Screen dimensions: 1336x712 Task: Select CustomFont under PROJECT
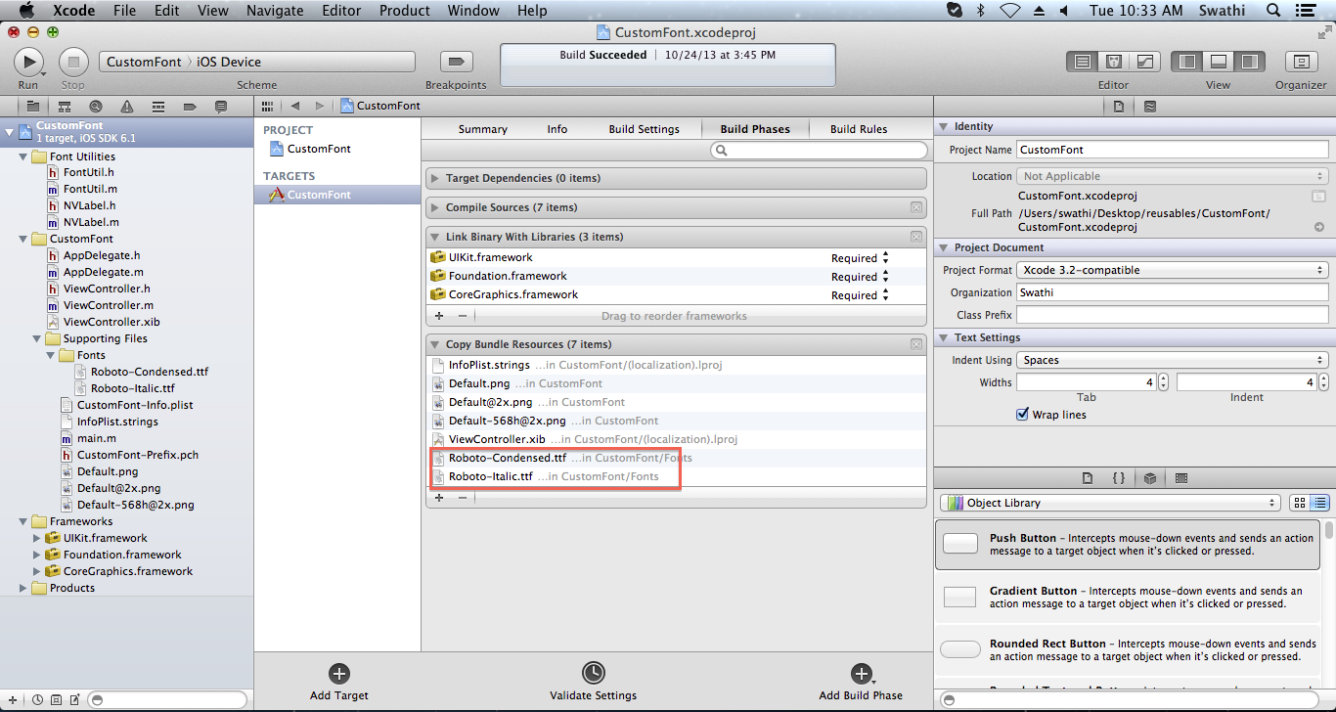tap(319, 149)
